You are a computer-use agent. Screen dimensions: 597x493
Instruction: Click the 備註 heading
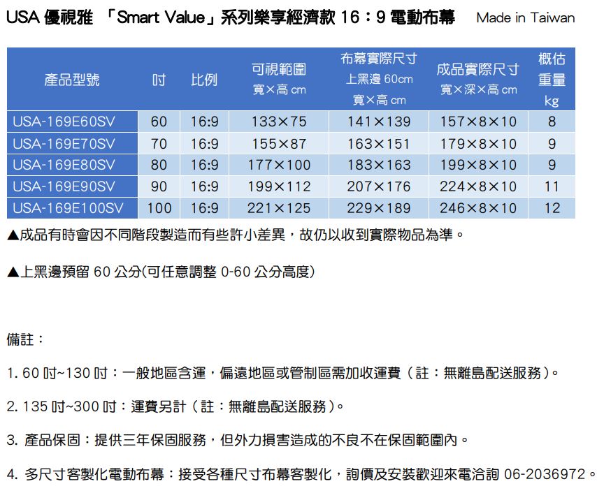tap(25, 339)
